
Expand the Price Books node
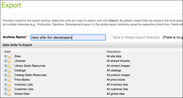coord(5,79)
